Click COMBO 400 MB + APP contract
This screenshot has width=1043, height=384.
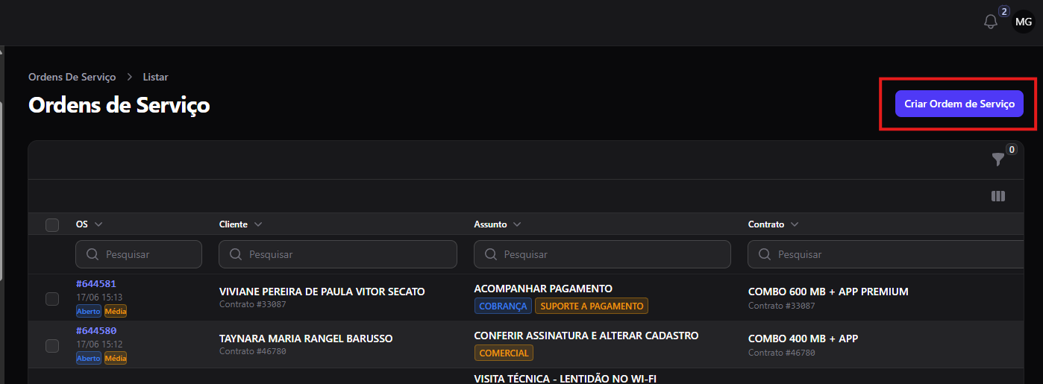click(804, 339)
